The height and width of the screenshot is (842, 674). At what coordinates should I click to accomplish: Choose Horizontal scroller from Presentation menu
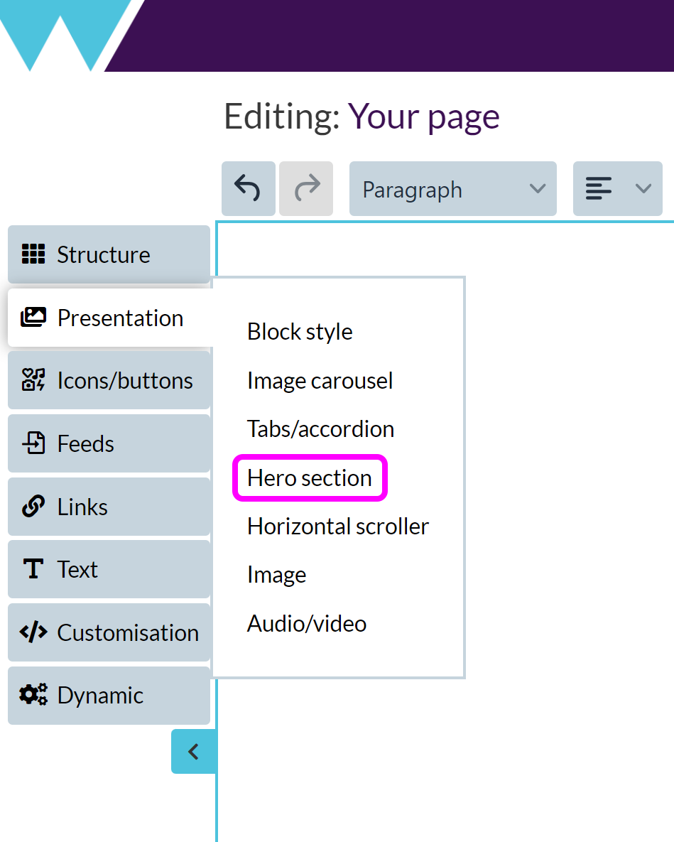[338, 527]
